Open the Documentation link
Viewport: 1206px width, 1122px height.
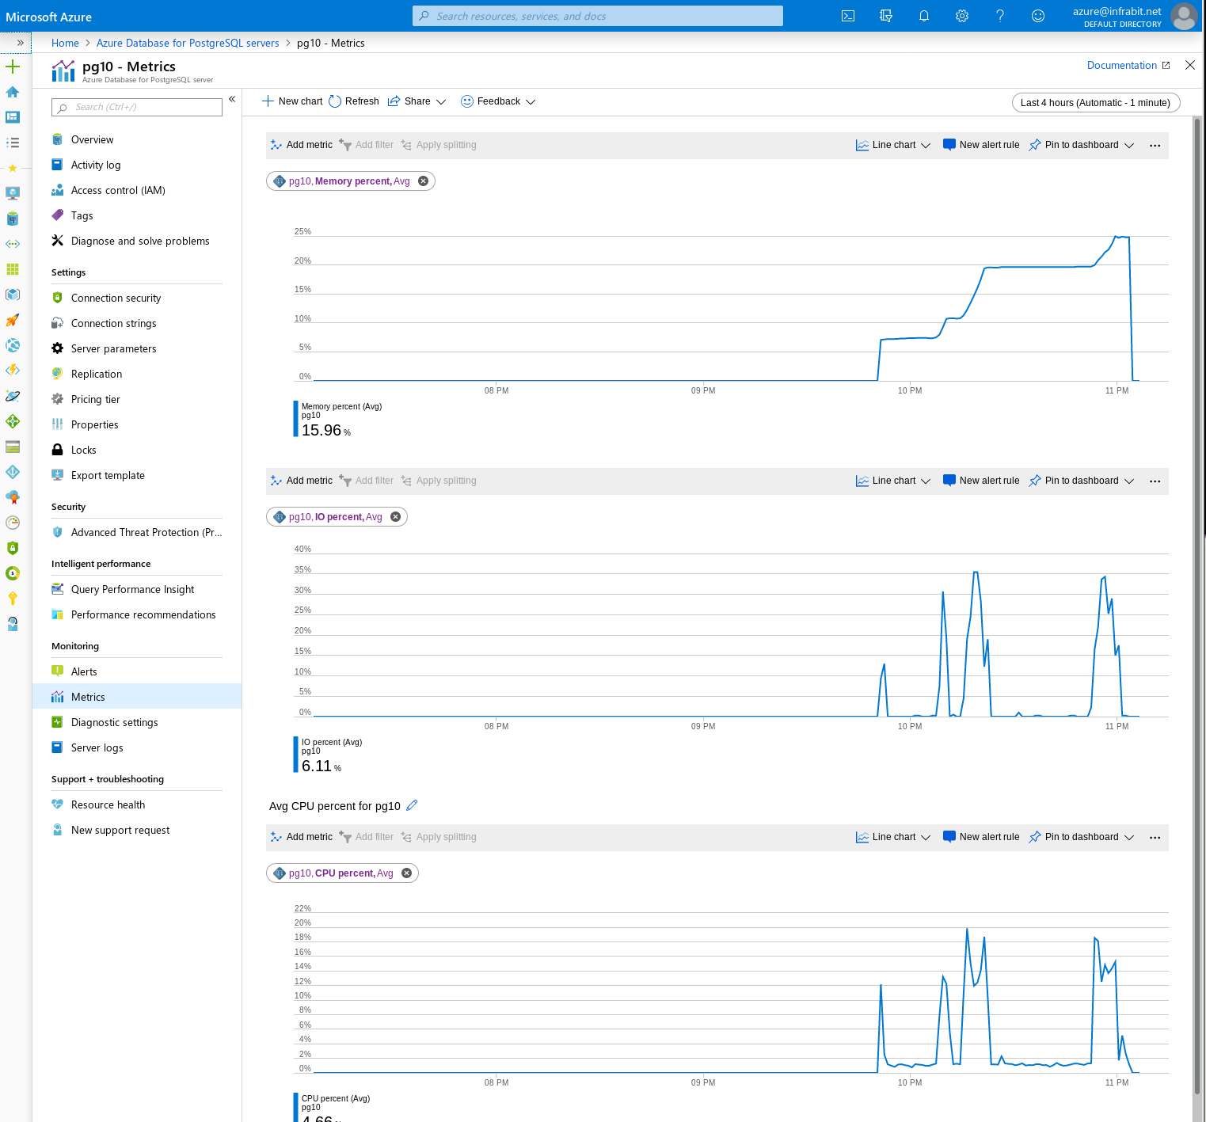coord(1128,66)
